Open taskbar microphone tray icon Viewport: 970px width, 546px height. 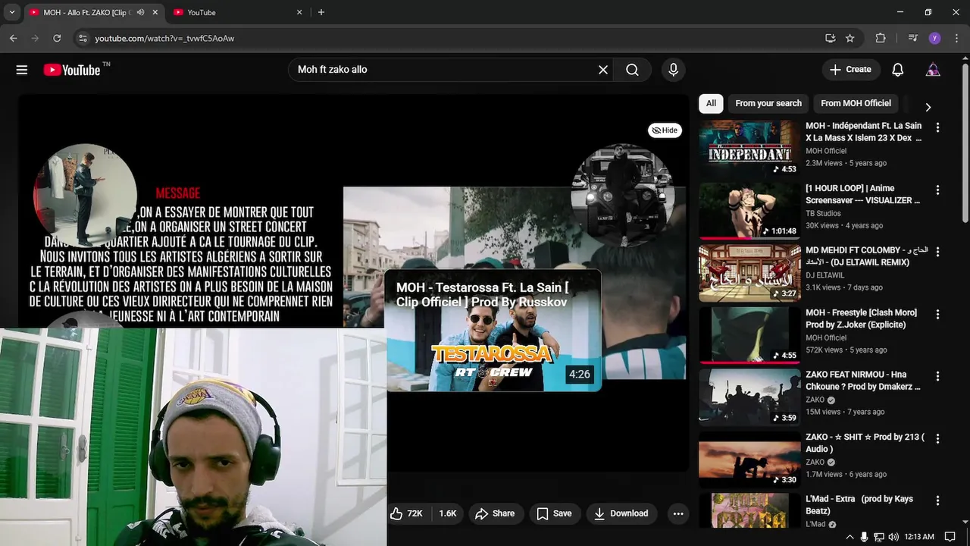[x=864, y=537]
